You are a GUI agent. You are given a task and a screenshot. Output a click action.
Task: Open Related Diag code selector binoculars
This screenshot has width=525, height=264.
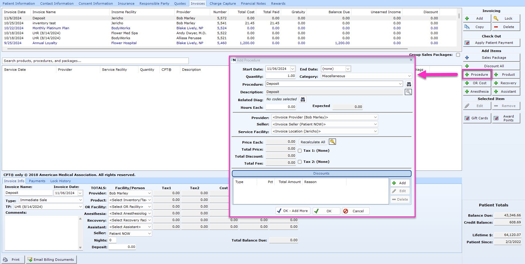[303, 99]
